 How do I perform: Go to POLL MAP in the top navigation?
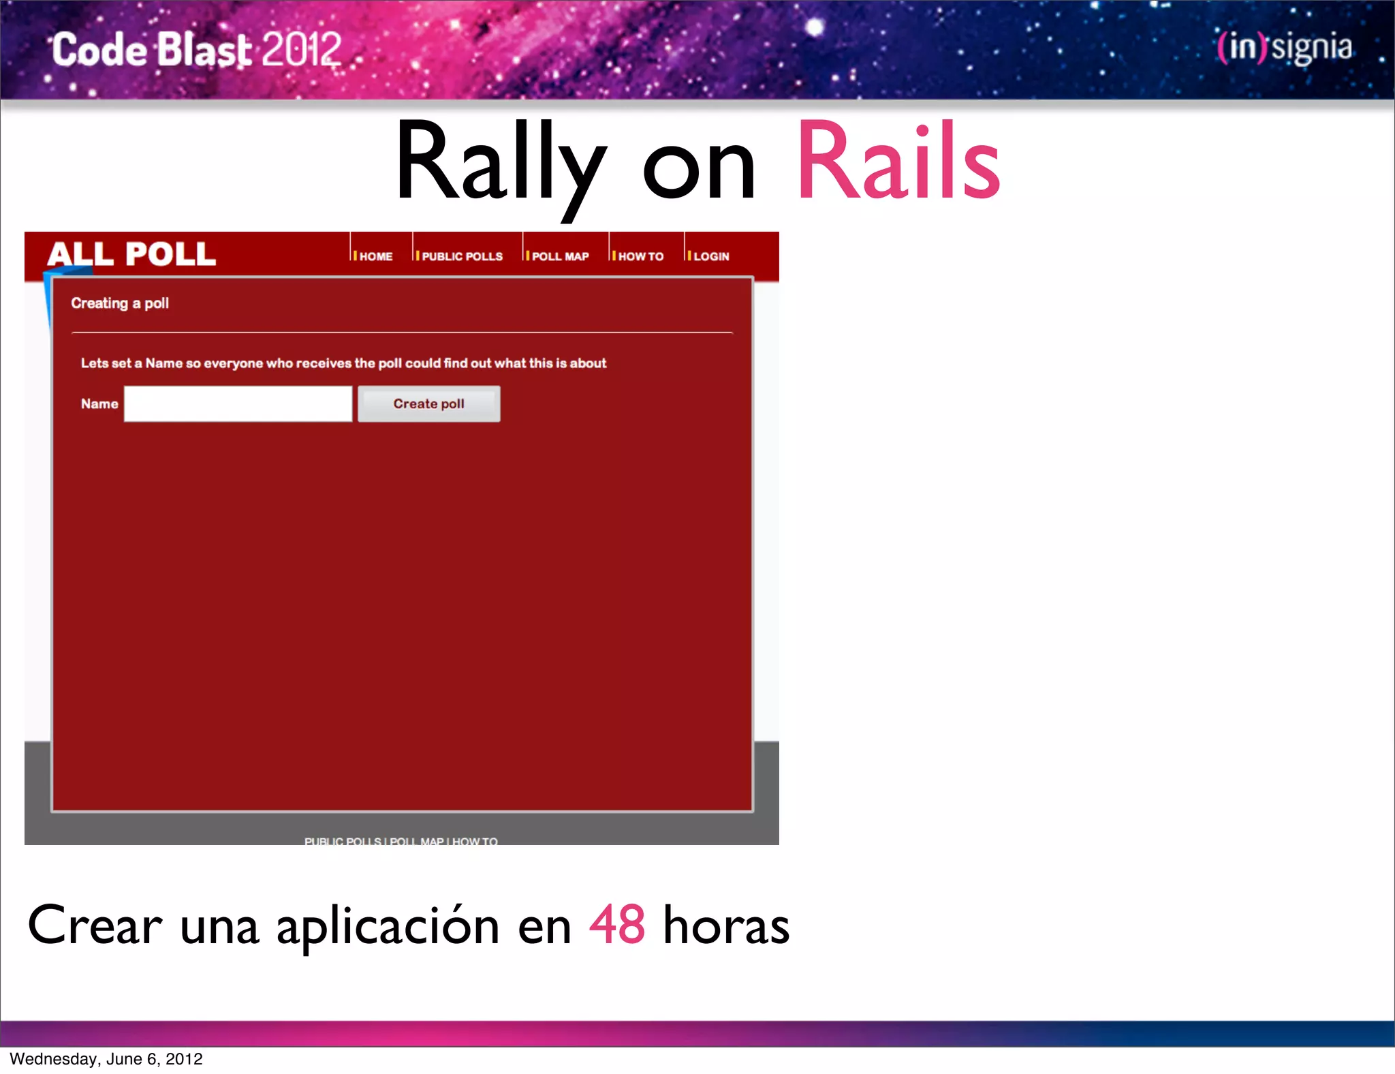pos(560,256)
